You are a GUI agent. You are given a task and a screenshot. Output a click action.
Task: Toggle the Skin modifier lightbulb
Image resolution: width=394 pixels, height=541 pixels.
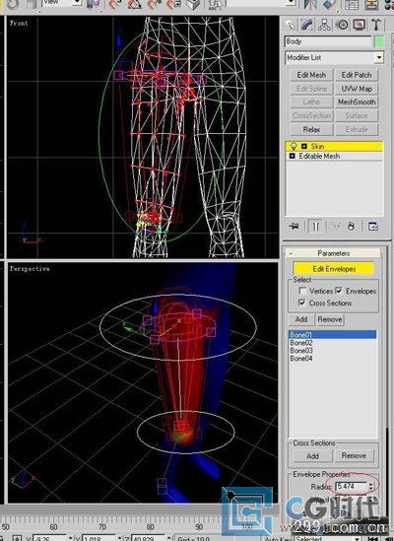tap(294, 146)
